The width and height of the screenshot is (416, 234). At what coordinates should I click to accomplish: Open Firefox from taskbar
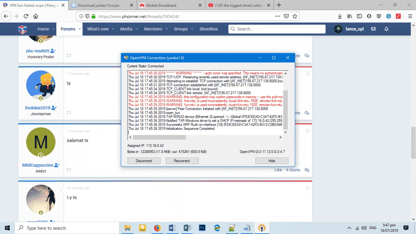pyautogui.click(x=157, y=228)
